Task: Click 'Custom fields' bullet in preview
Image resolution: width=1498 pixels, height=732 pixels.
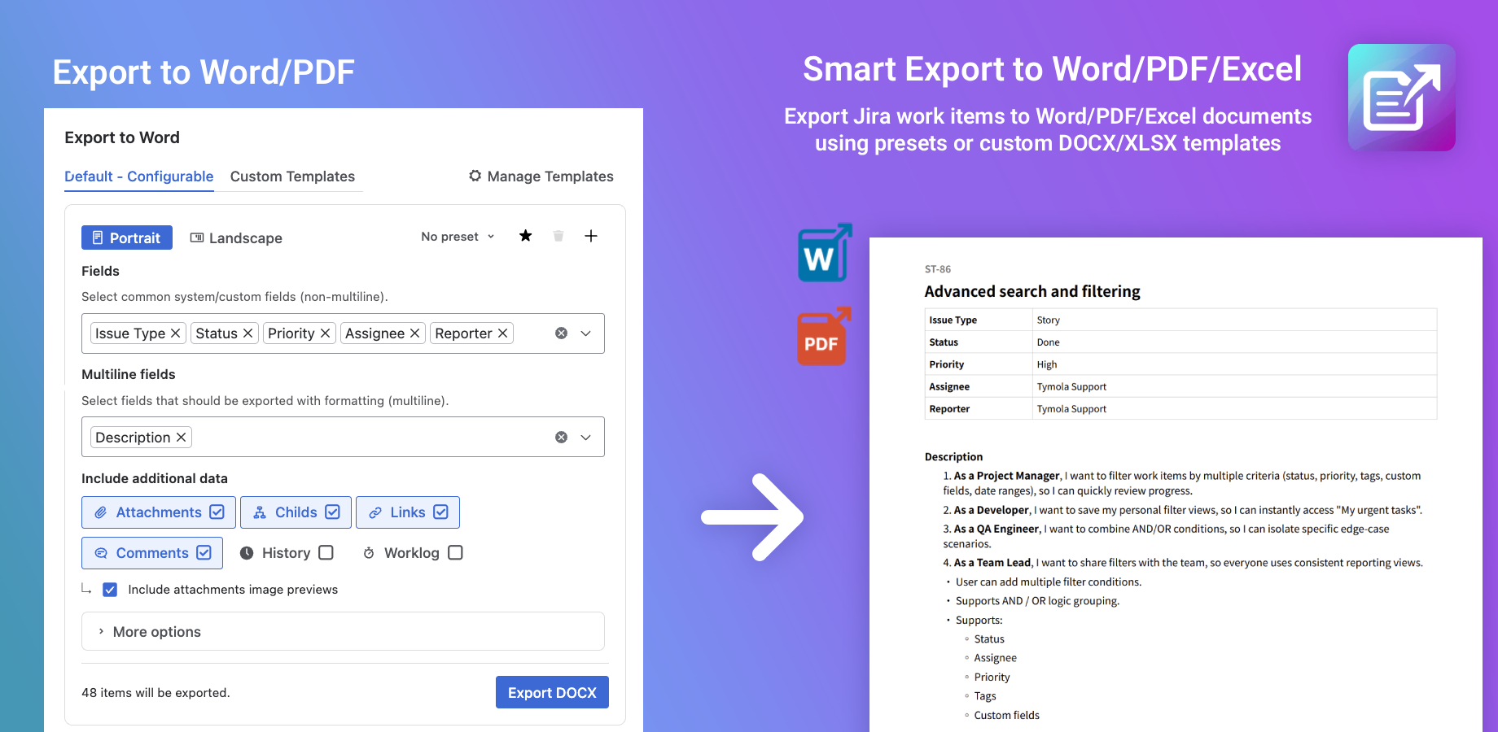Action: (1007, 716)
